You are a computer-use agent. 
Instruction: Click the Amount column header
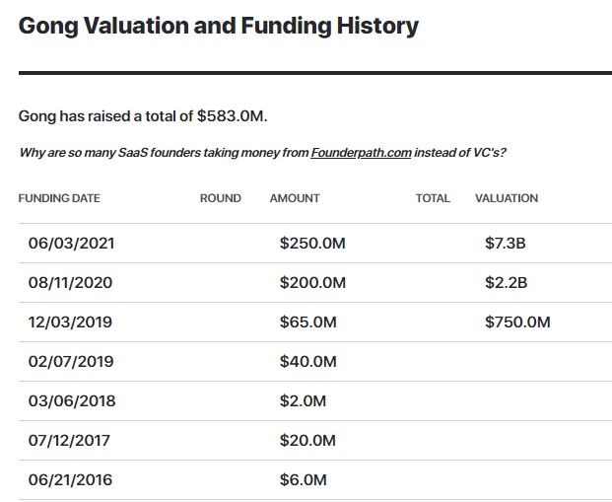[295, 198]
